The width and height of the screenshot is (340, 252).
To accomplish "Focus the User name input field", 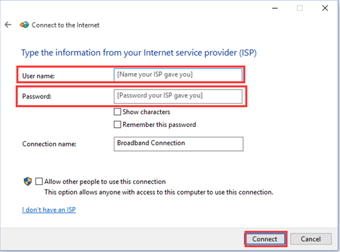I will [x=178, y=74].
